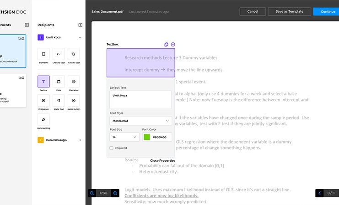
Task: Click the Cancel button
Action: point(253,12)
